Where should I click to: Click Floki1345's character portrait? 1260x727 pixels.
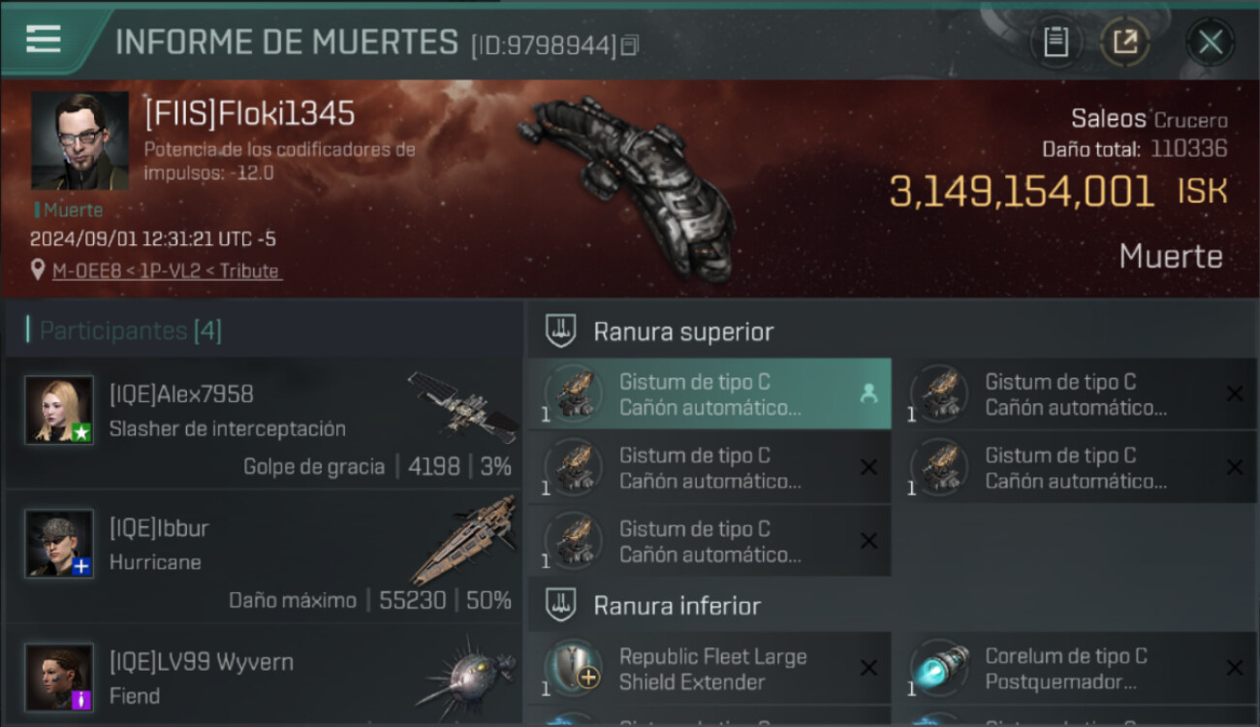click(79, 141)
